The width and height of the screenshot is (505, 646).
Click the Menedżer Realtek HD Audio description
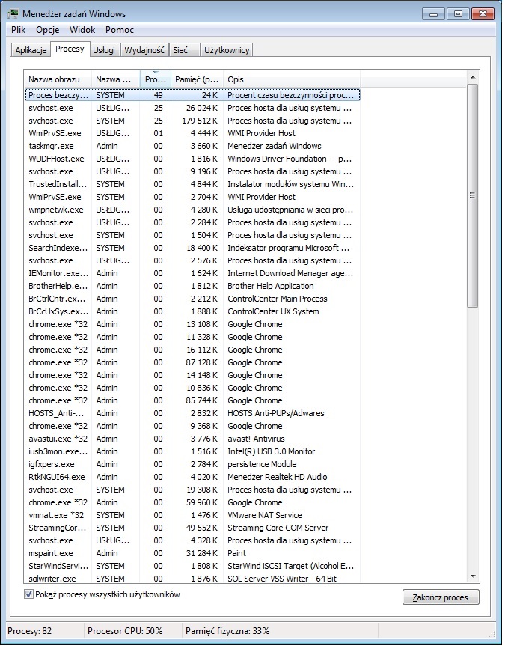(278, 477)
